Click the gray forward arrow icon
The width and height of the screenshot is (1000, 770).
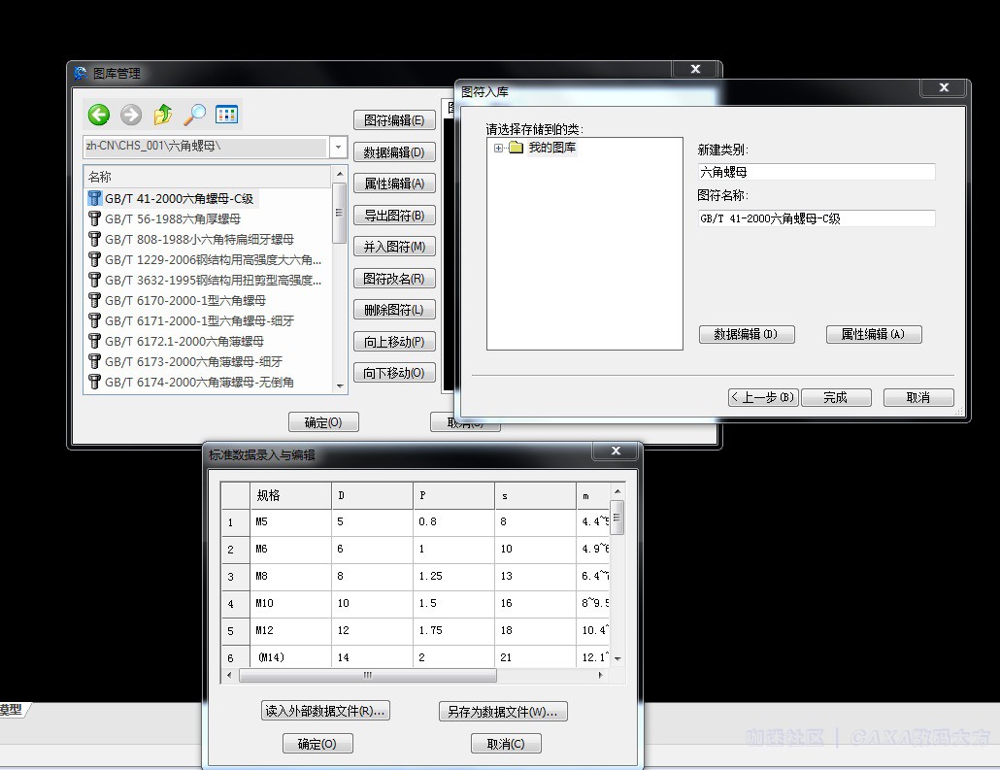(131, 115)
